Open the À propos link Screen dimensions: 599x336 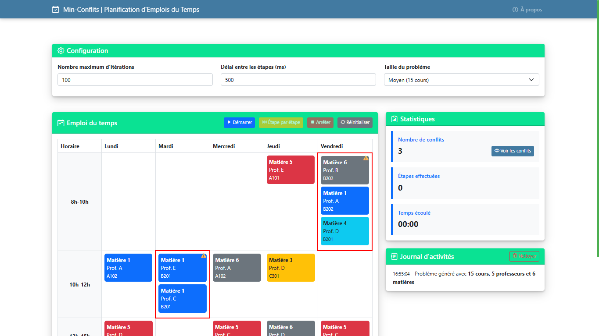point(527,10)
